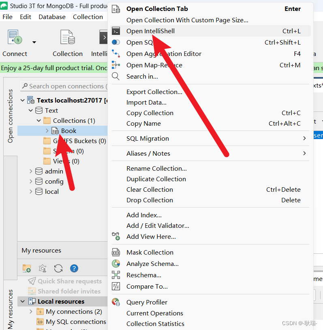Open the Aliases / Notes submenu
This screenshot has width=323, height=330.
[210, 153]
